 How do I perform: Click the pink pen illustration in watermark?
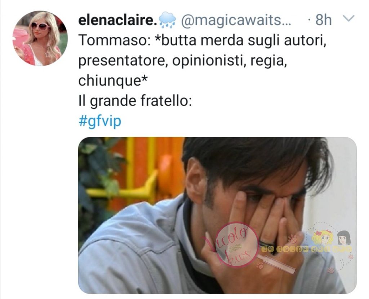point(276,264)
